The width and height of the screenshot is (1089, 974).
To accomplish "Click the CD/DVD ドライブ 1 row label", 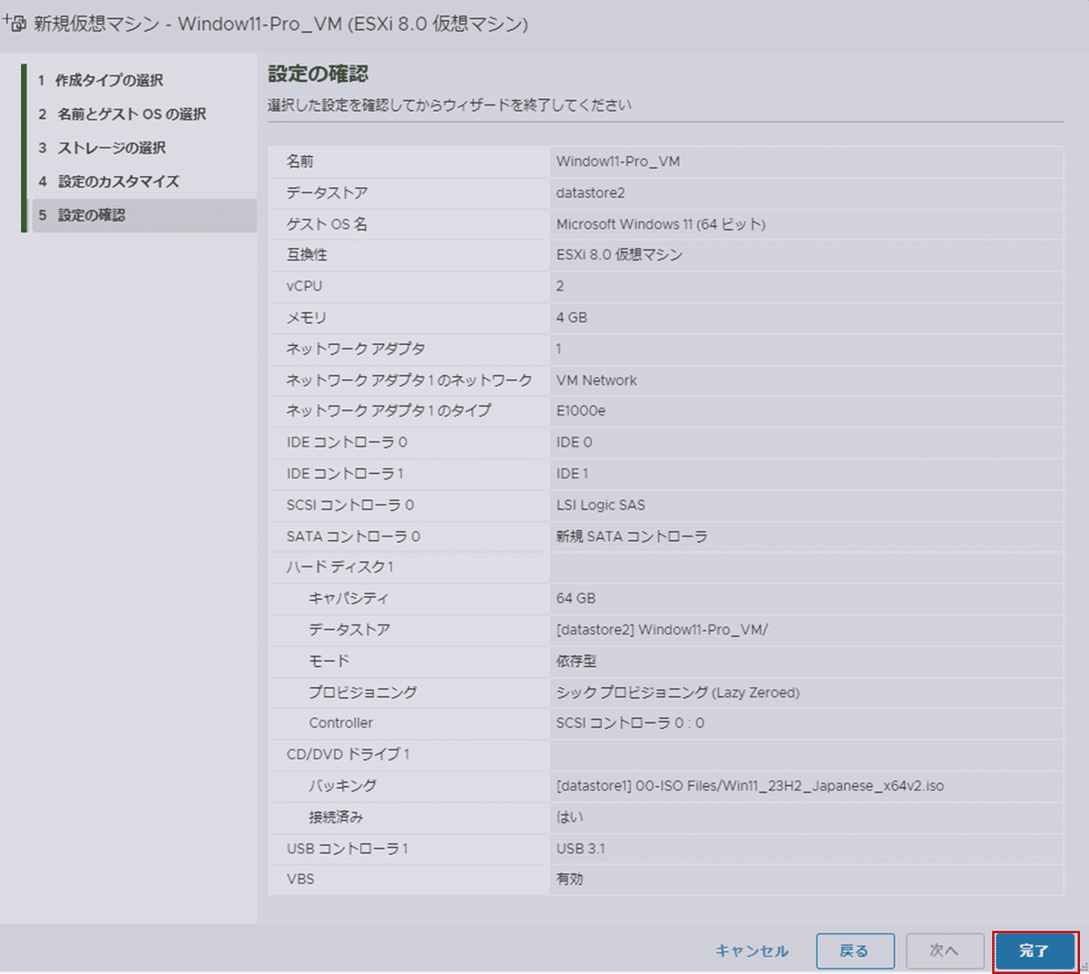I will point(348,754).
